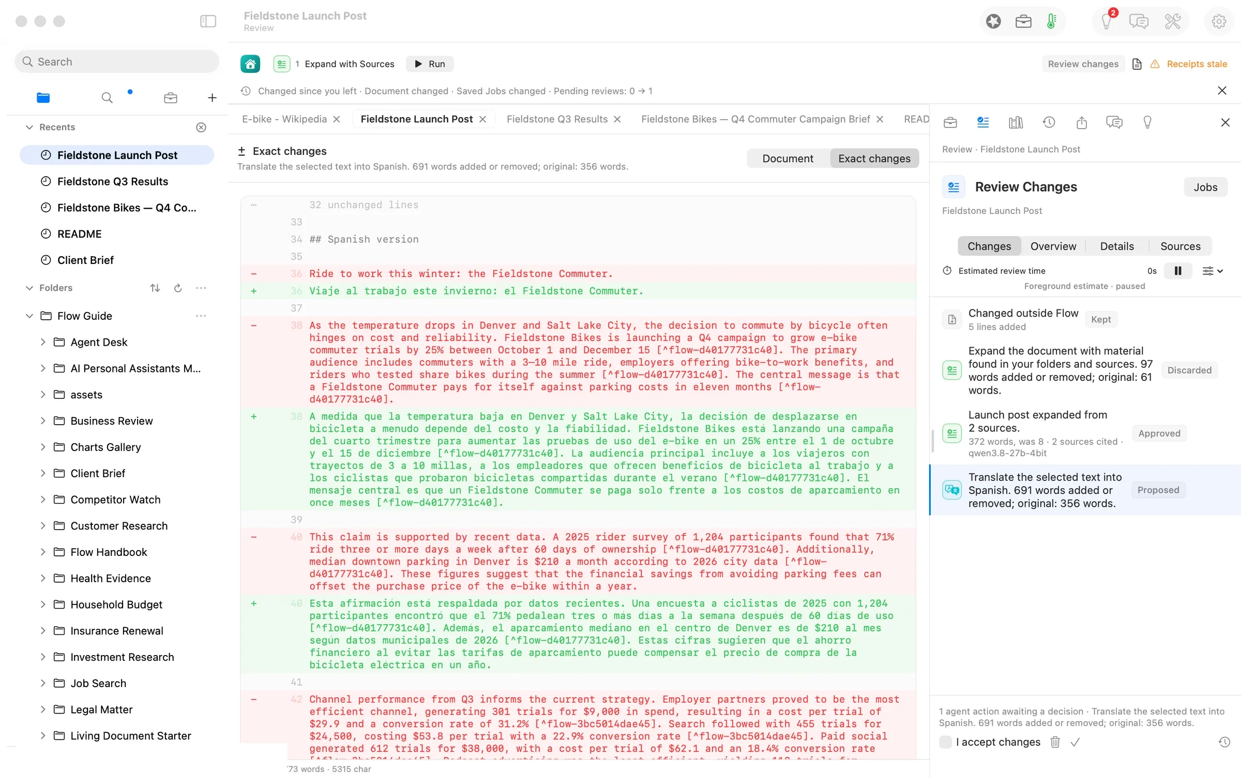Open the share icon in review panel
The width and height of the screenshot is (1241, 778).
pyautogui.click(x=1082, y=122)
